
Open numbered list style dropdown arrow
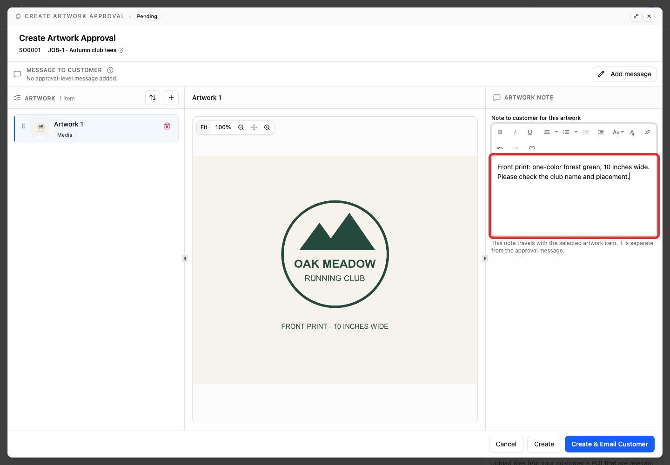[x=556, y=132]
